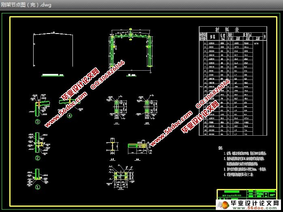Click the column base node detail drawing

[x=37, y=174]
